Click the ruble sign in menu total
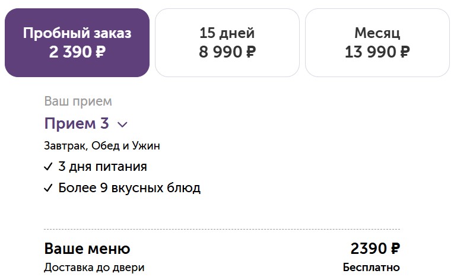This screenshot has width=454, height=280. (395, 249)
